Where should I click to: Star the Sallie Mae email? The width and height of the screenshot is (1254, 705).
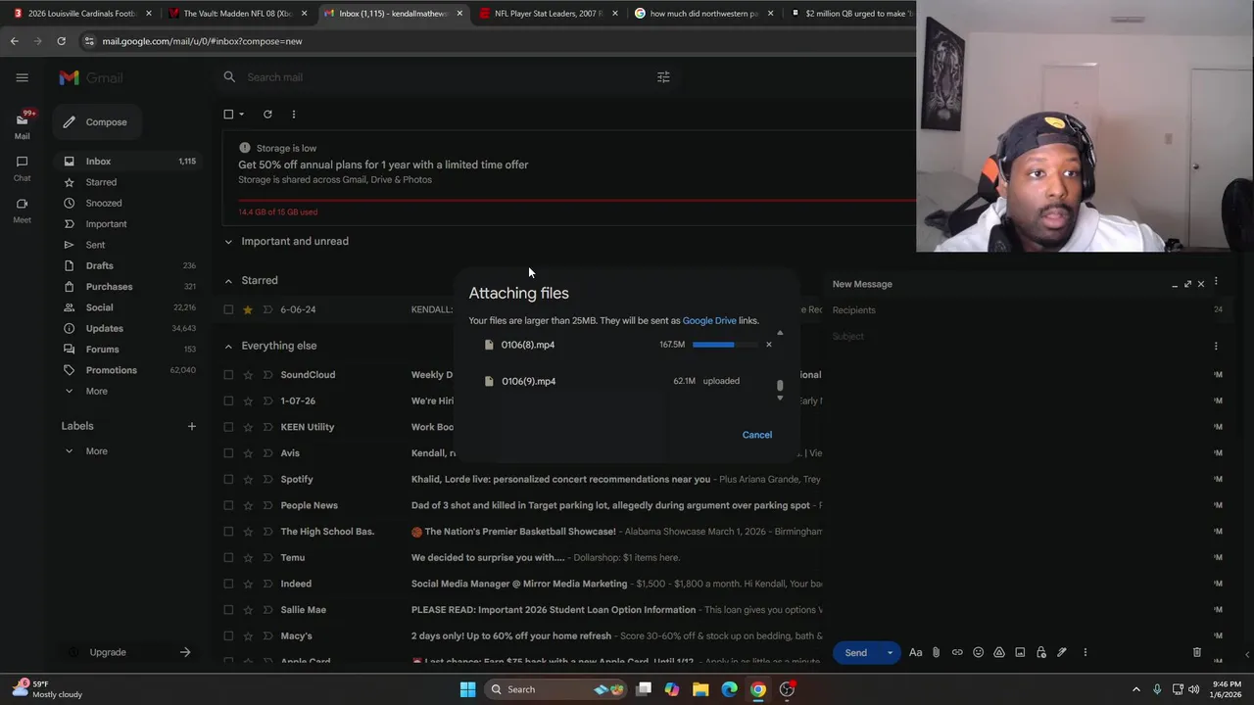248,610
